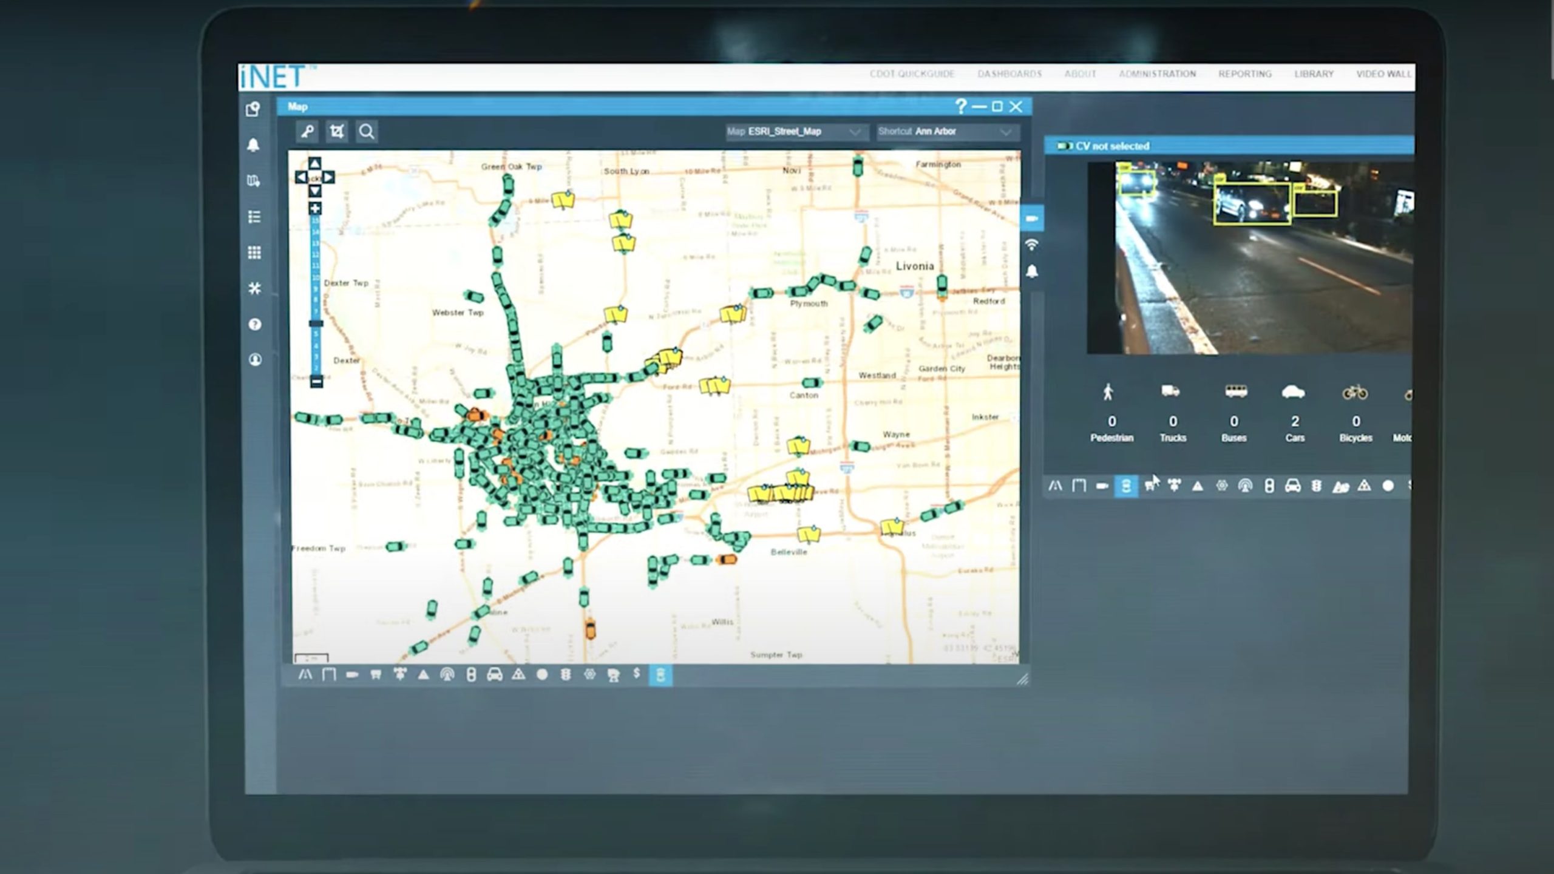Click the bell alerts icon in left sidebar
Viewport: 1554px width, 874px height.
(254, 145)
